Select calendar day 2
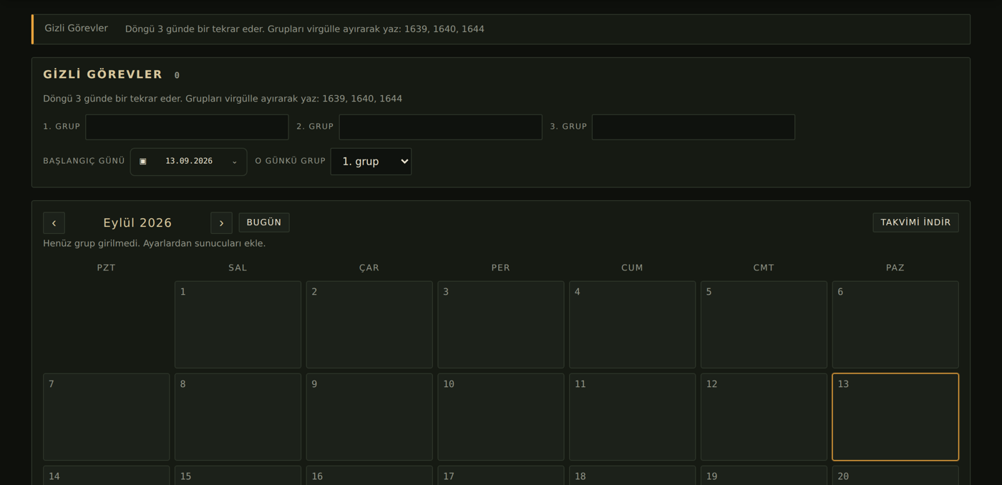This screenshot has height=485, width=1002. point(369,325)
